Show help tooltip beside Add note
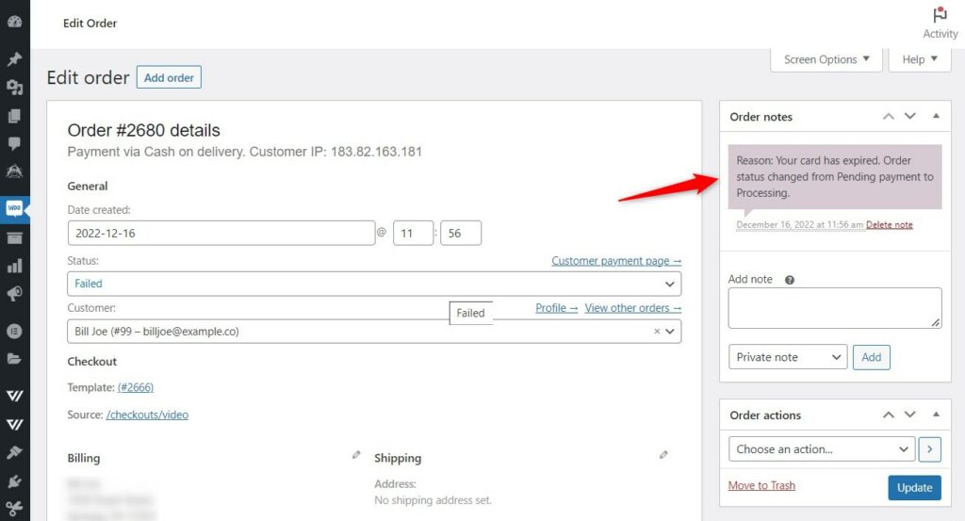Image resolution: width=965 pixels, height=521 pixels. coord(789,280)
